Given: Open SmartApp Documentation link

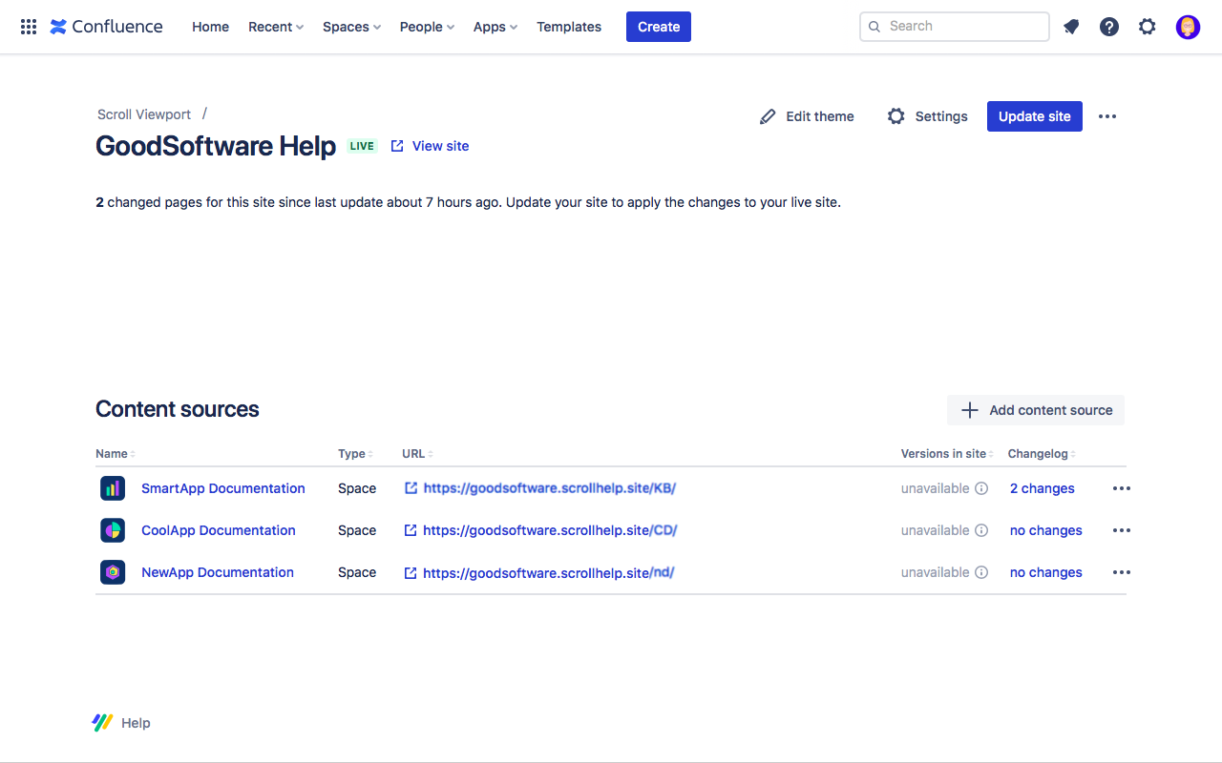Looking at the screenshot, I should click(223, 488).
